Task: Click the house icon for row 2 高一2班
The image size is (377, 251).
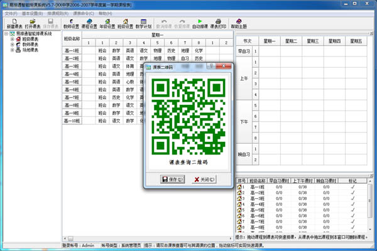Action: [x=239, y=193]
